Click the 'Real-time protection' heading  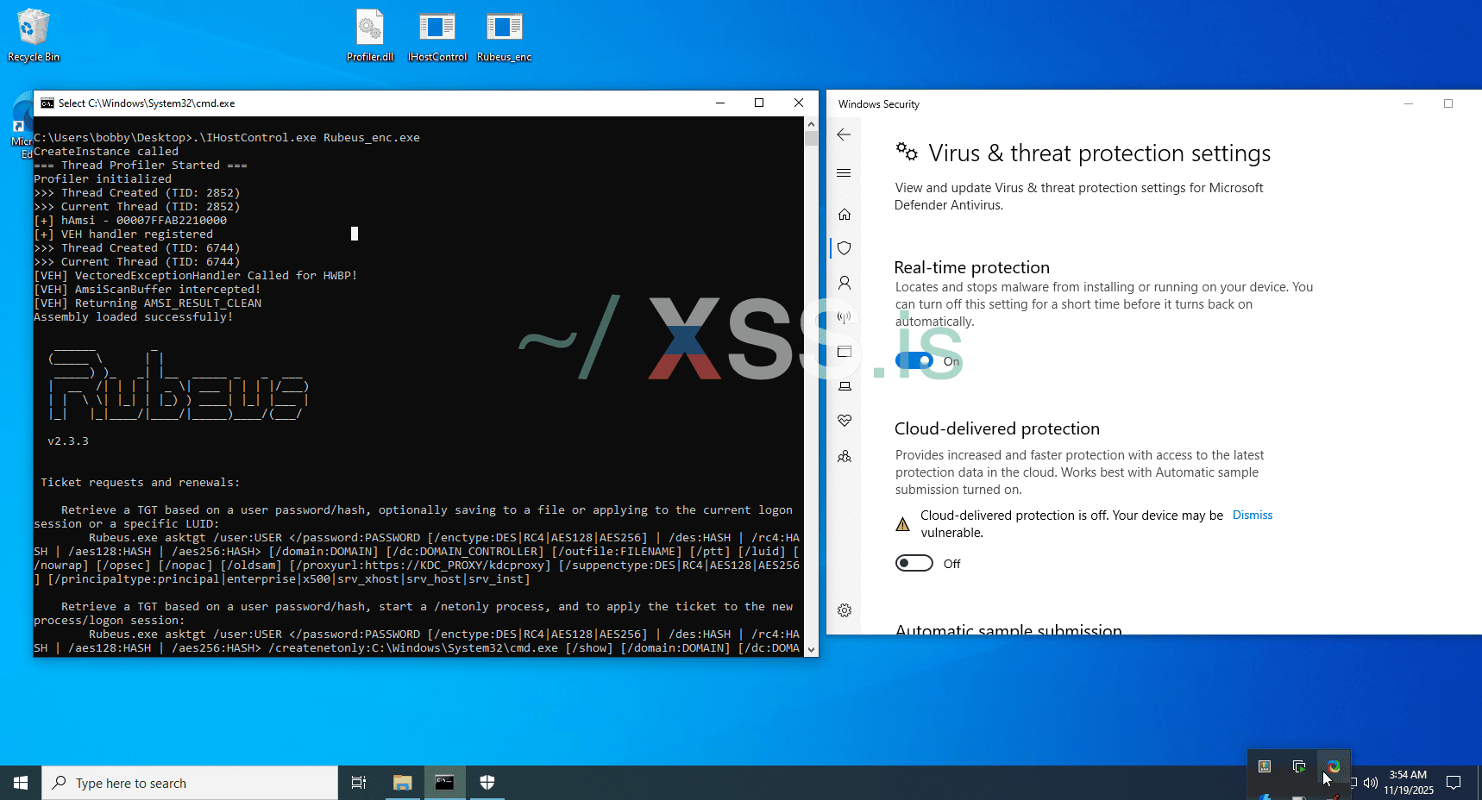coord(972,267)
